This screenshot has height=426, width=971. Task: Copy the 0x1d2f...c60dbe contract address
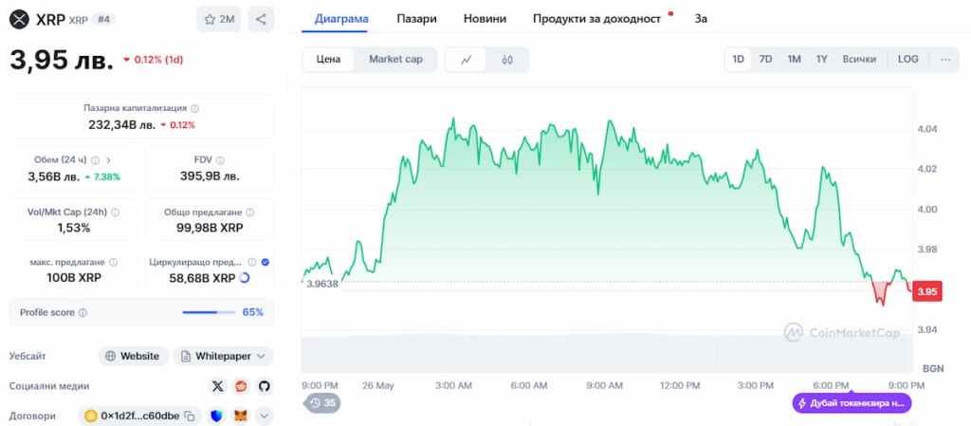(190, 416)
